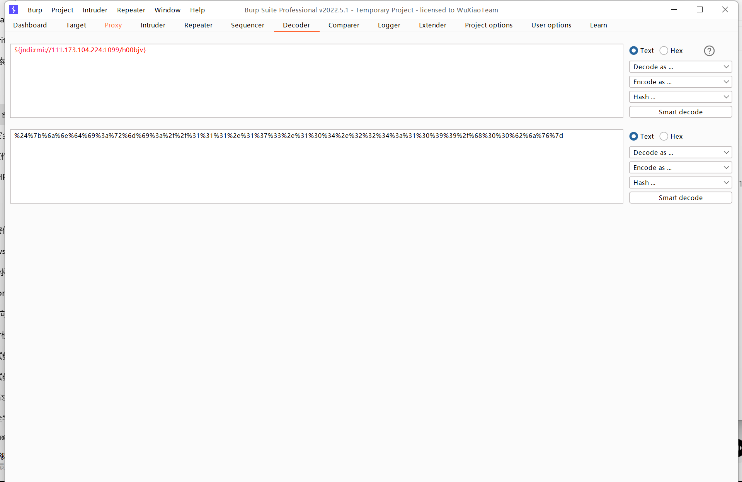Viewport: 742px width, 482px height.
Task: Select Hex radio for the top decoder panel
Action: coord(664,51)
